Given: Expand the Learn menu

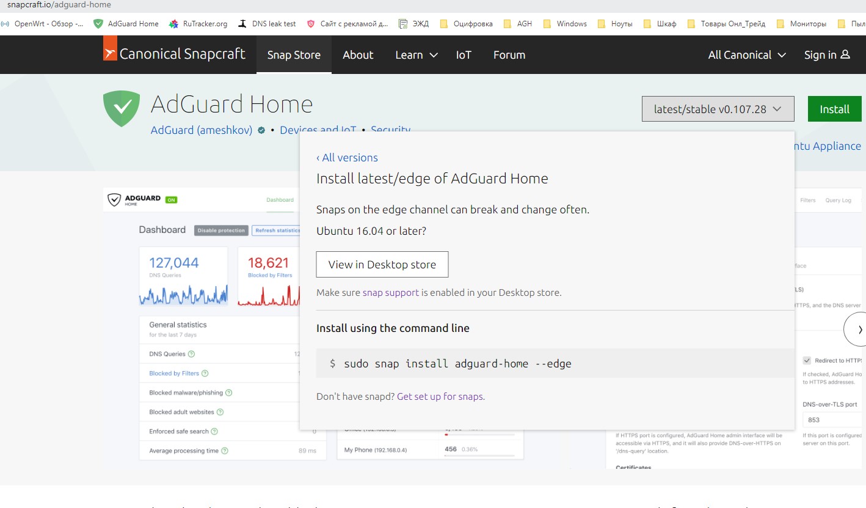Looking at the screenshot, I should tap(417, 54).
